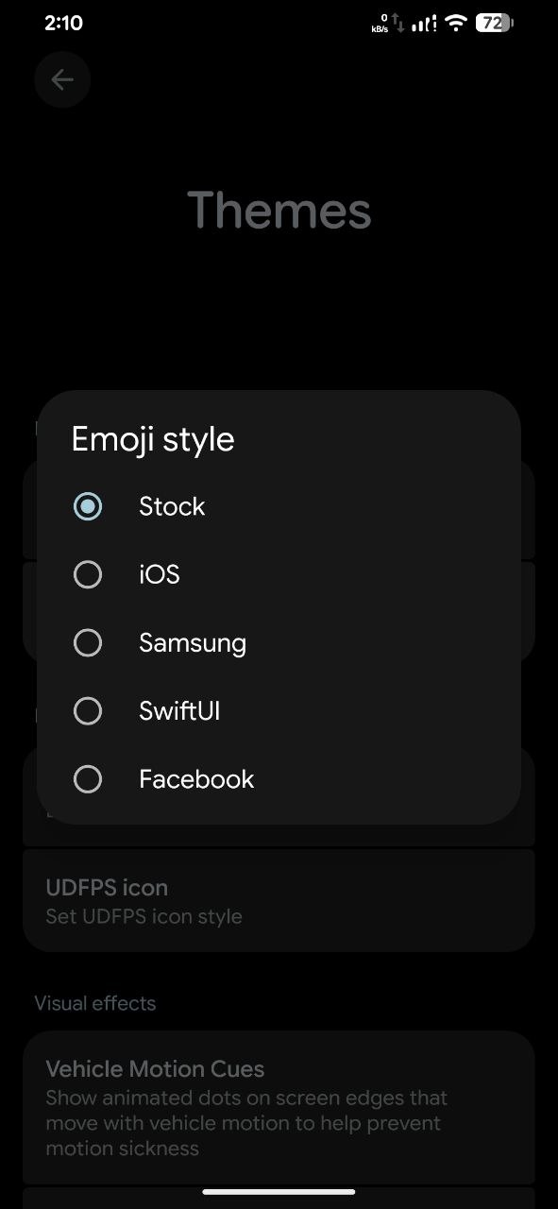Viewport: 558px width, 1209px height.
Task: Tap the clock showing 2:10
Action: (63, 23)
